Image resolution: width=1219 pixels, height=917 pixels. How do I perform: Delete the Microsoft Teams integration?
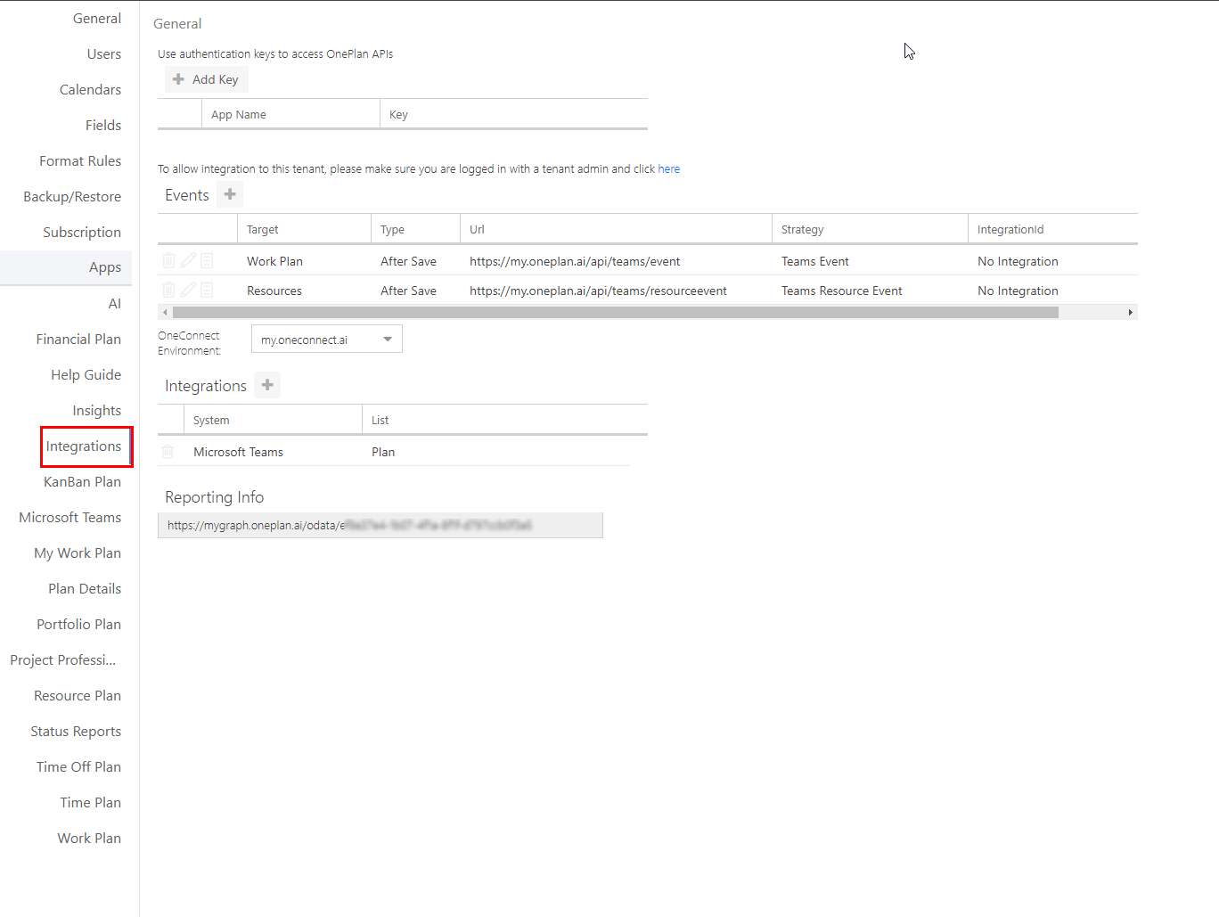click(168, 452)
